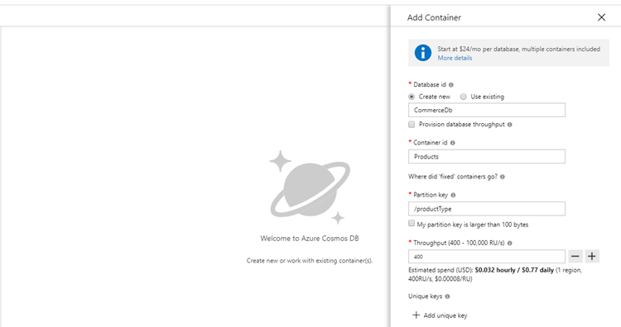Decrease throughput with the minus button

575,256
